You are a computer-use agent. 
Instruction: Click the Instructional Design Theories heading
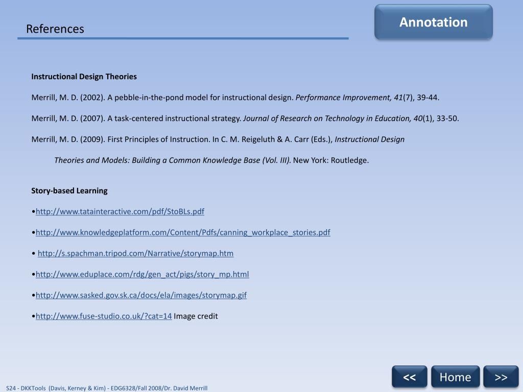[84, 77]
